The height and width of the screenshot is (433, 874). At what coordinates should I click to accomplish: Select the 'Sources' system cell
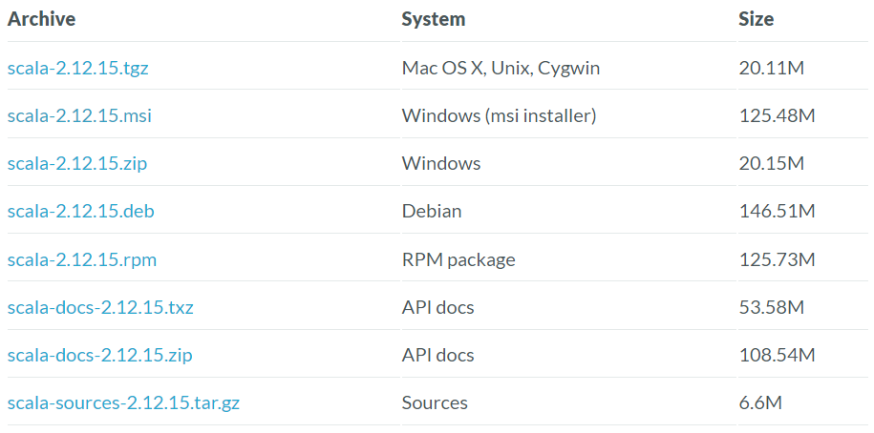click(x=435, y=402)
